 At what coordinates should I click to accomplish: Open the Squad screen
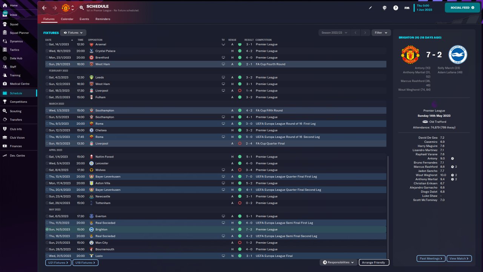[18, 24]
